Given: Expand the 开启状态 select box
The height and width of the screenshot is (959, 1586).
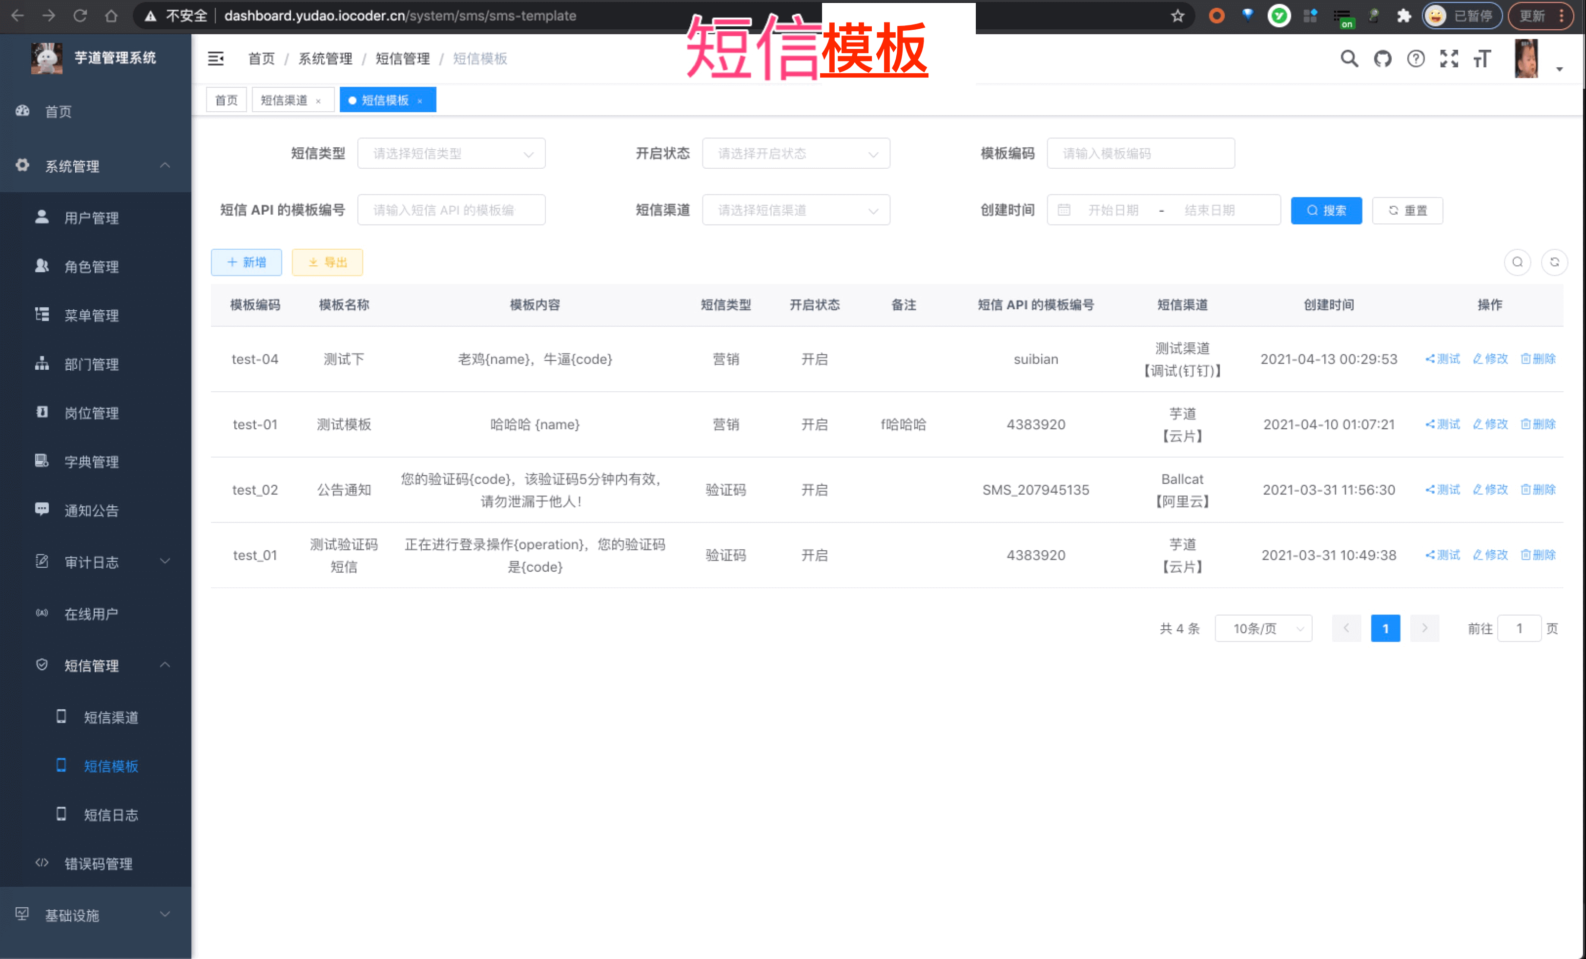Looking at the screenshot, I should click(x=796, y=154).
